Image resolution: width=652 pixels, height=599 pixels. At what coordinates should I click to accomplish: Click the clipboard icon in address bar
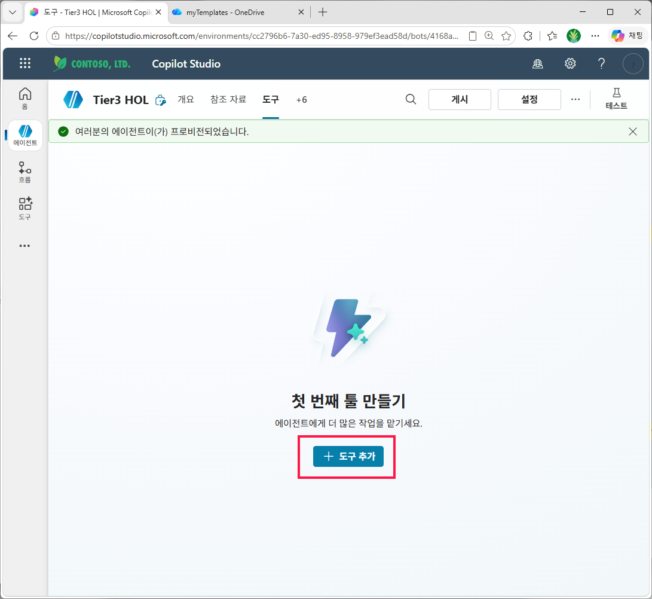tap(473, 36)
